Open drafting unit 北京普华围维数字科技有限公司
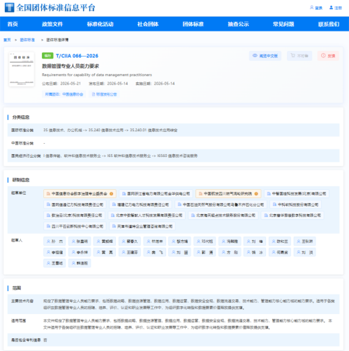This screenshot has width=349, height=351. (x=292, y=216)
